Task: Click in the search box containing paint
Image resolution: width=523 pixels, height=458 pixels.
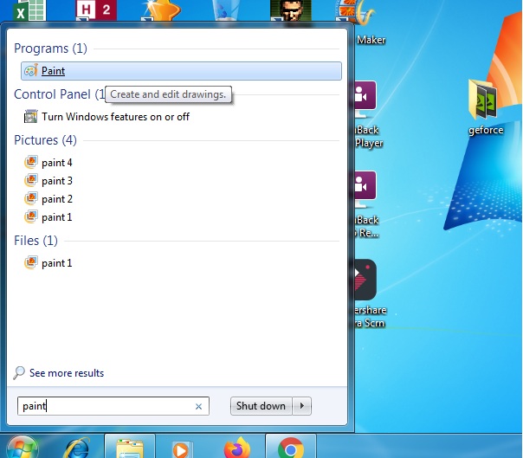Action: [113, 406]
